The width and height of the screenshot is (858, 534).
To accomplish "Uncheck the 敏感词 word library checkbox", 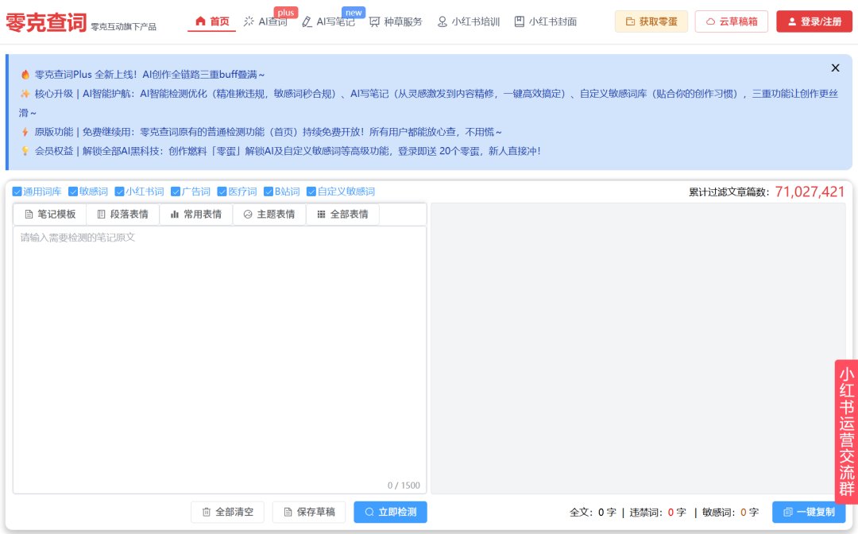I will (73, 191).
